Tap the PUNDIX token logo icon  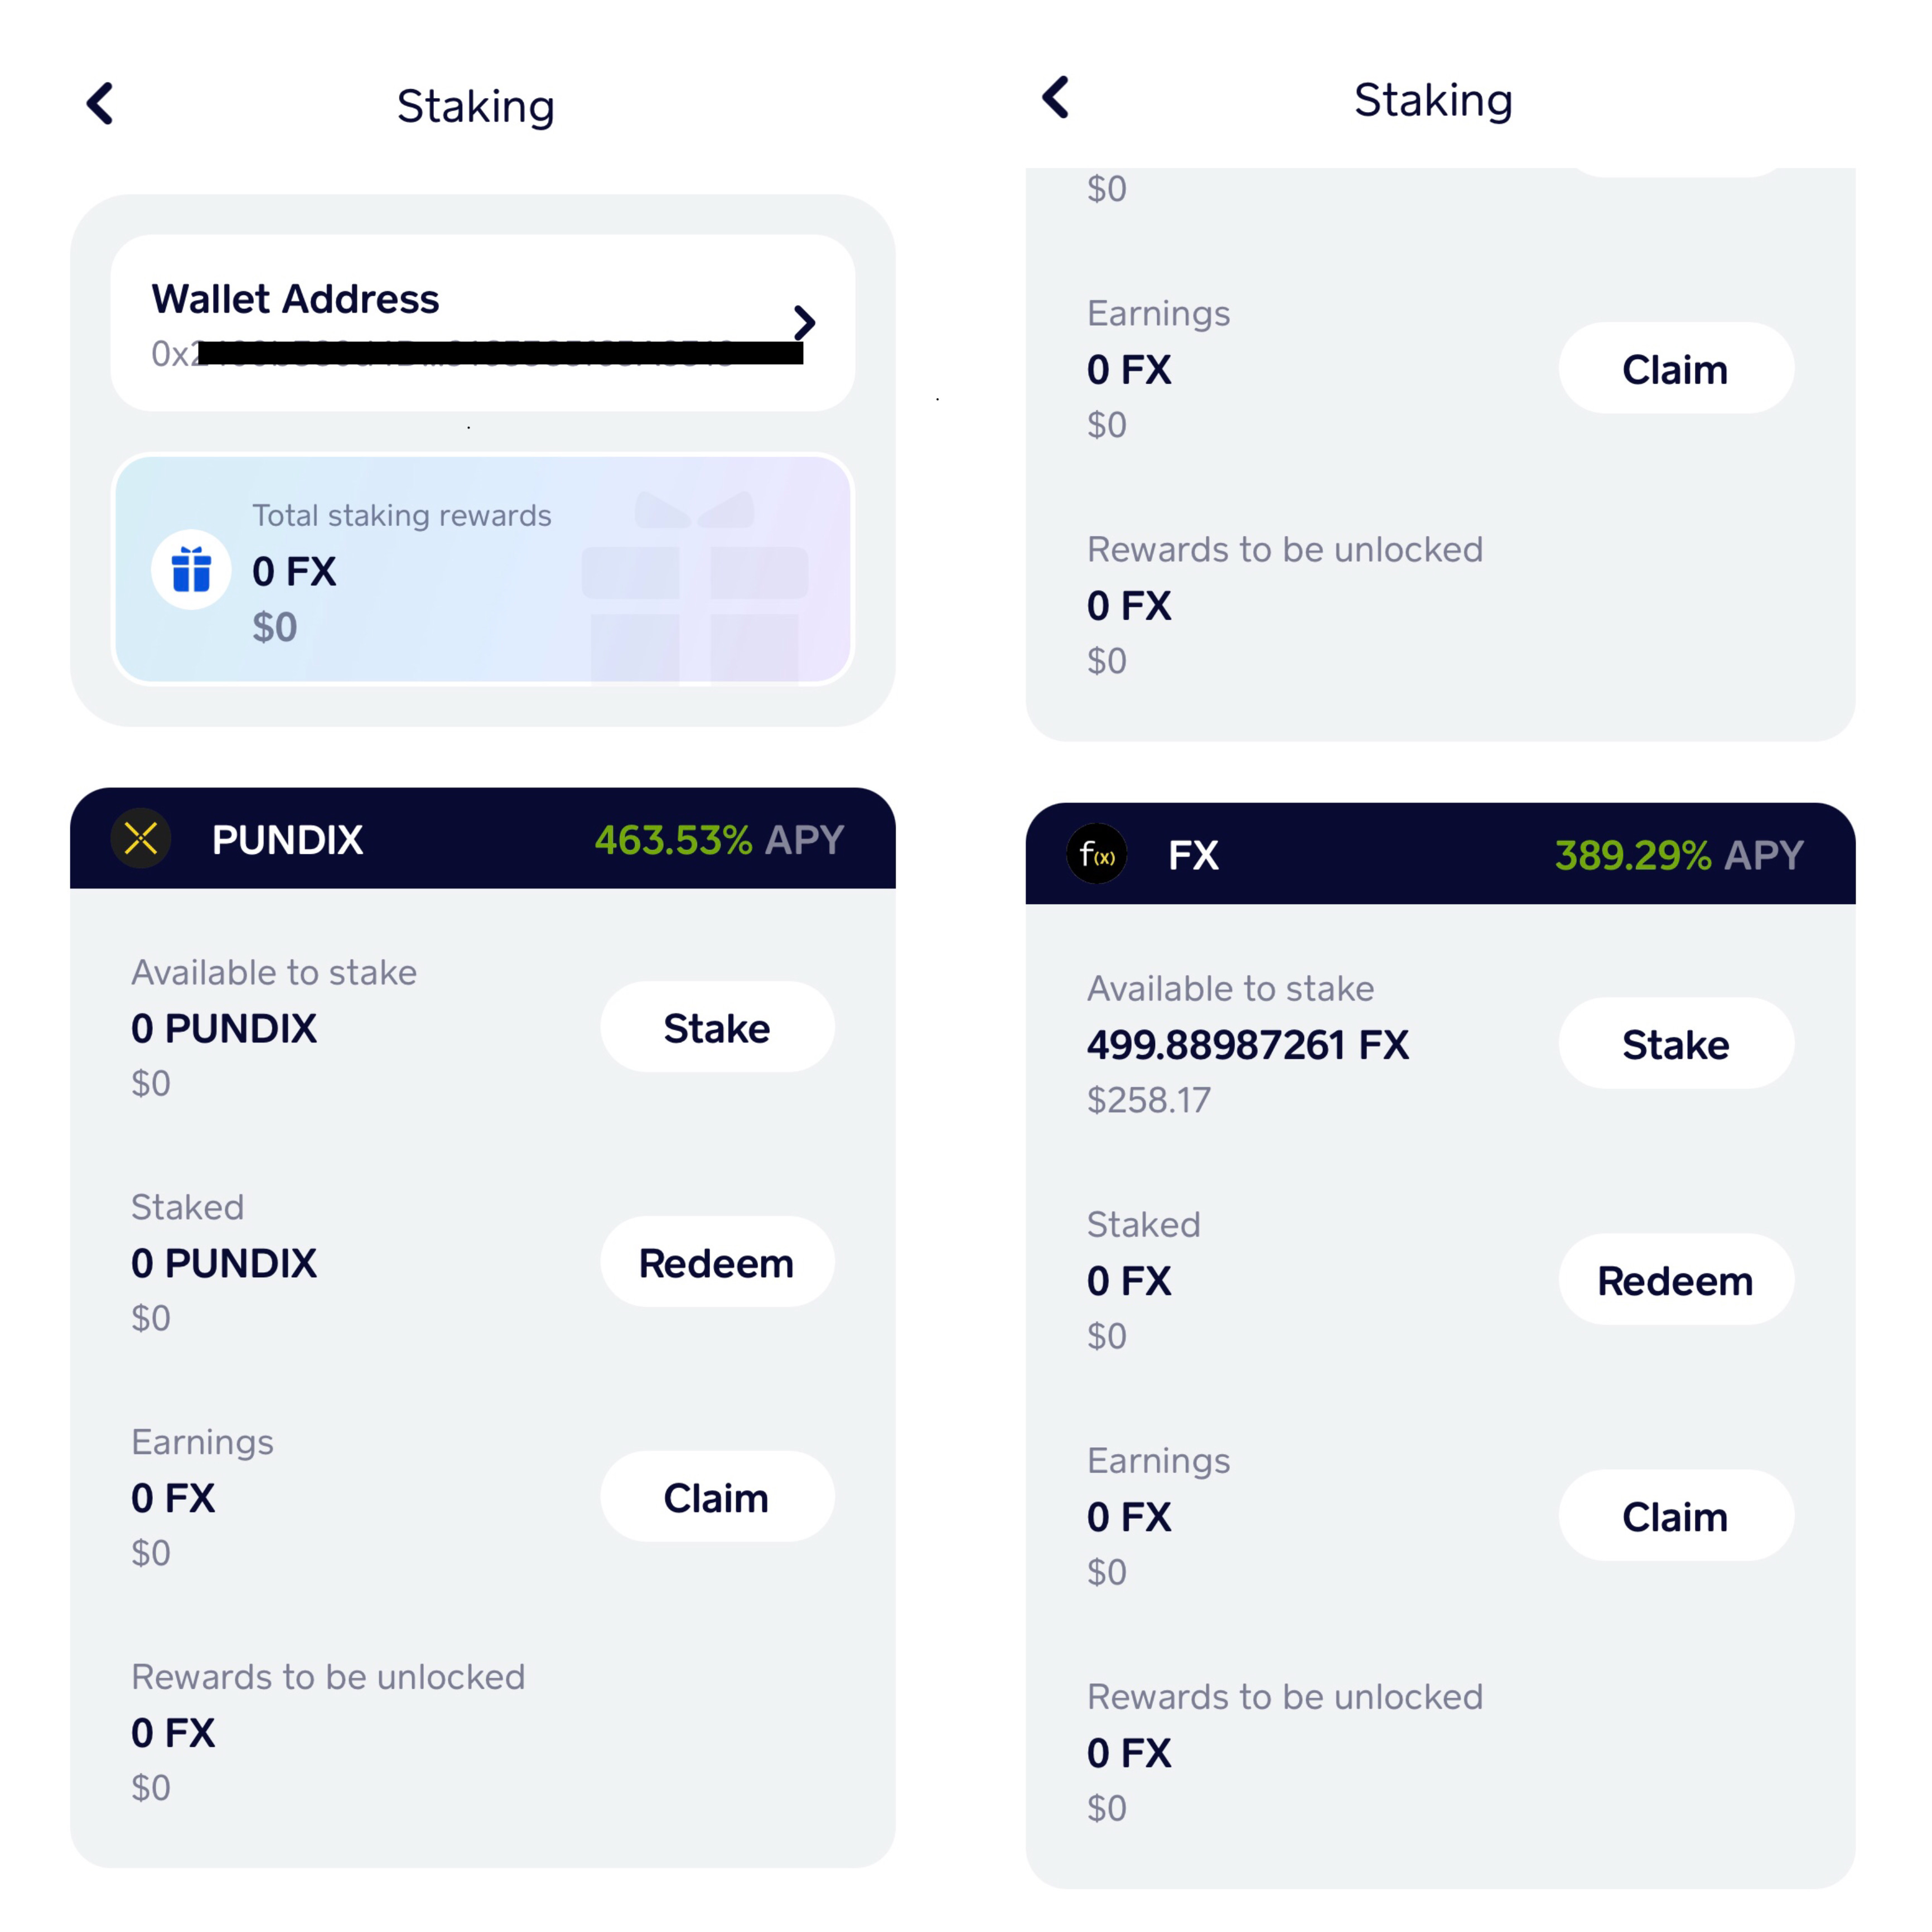(x=141, y=838)
